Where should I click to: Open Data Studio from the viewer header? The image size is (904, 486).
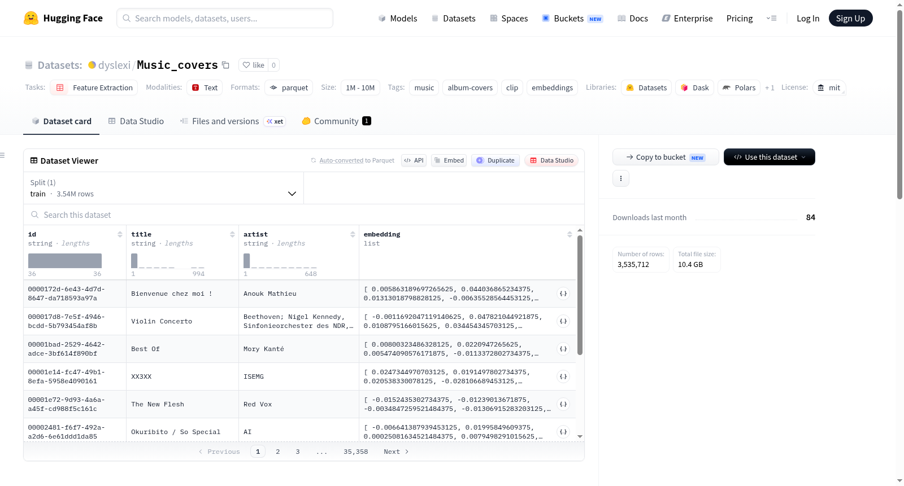tap(551, 160)
